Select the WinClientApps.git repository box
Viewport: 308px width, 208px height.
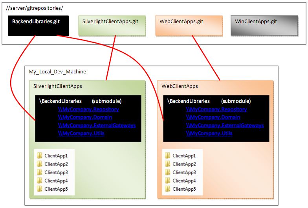pos(264,26)
